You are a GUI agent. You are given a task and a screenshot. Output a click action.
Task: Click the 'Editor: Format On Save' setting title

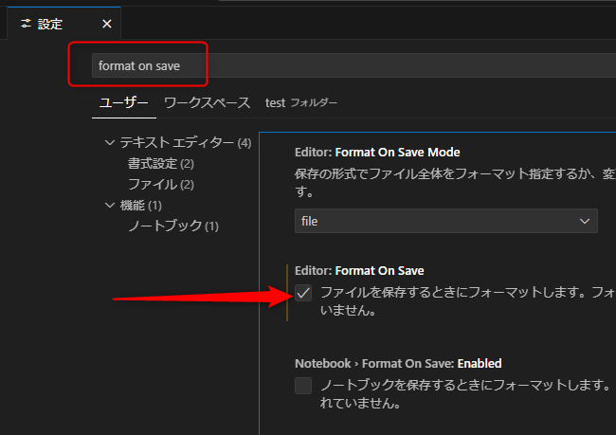[359, 270]
